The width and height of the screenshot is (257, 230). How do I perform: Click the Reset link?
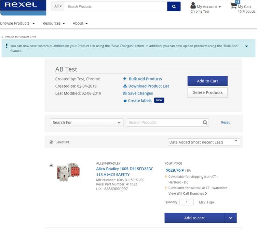click(x=225, y=122)
